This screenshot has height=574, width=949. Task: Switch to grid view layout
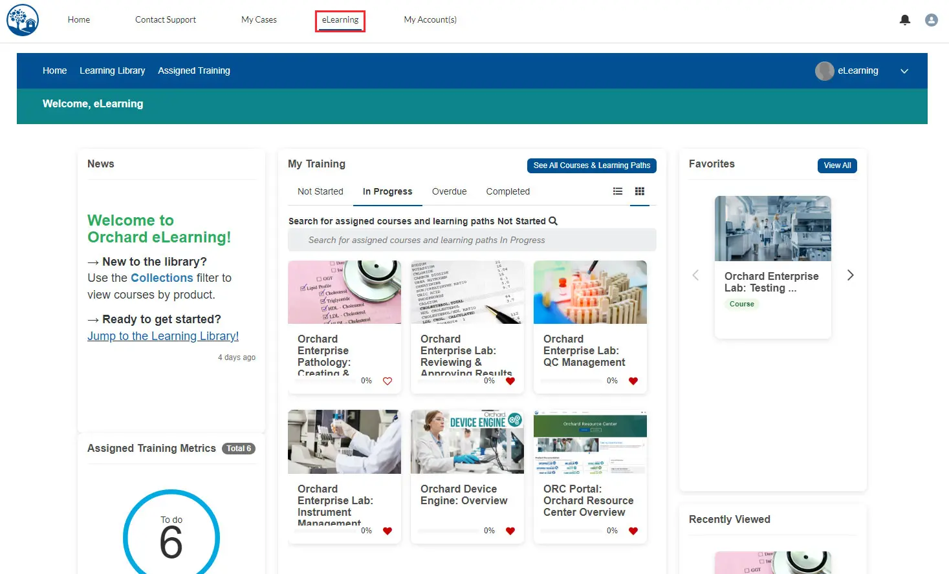[x=640, y=191]
